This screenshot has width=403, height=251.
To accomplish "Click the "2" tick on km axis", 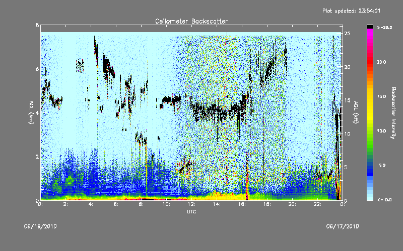I will click(37, 157).
